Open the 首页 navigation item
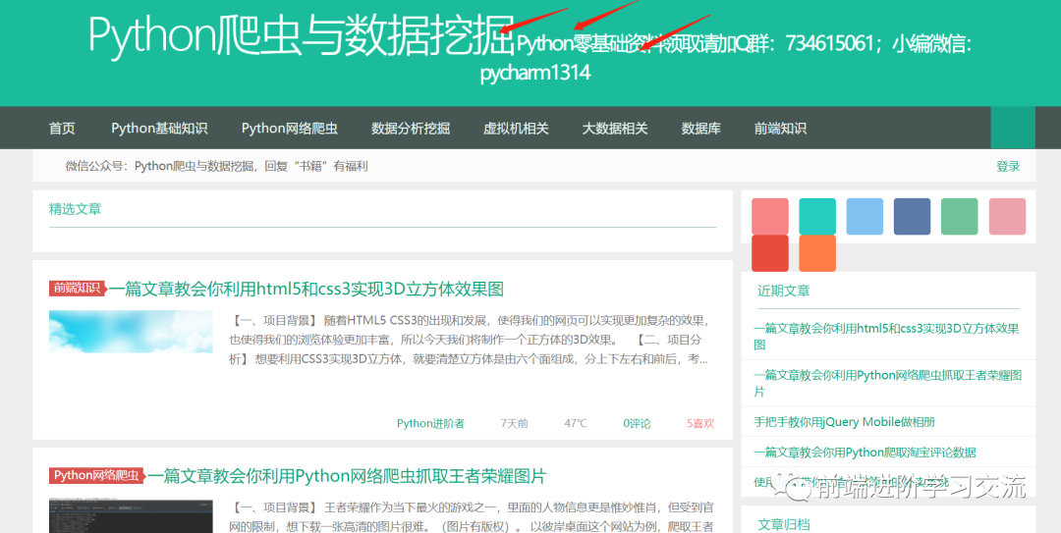 pyautogui.click(x=62, y=128)
